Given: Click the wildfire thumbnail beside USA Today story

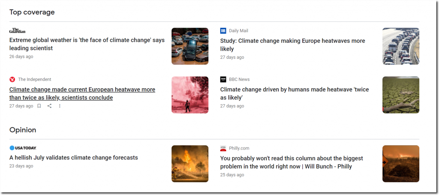Looking at the screenshot, I should [x=190, y=164].
